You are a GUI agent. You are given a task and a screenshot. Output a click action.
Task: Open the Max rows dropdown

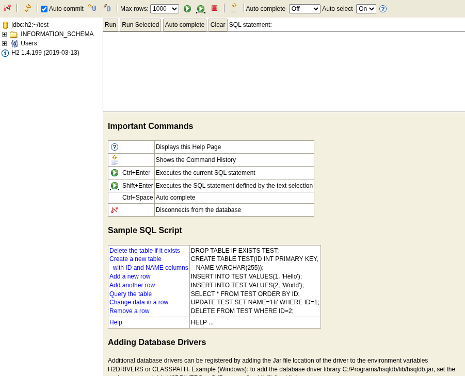pos(165,9)
